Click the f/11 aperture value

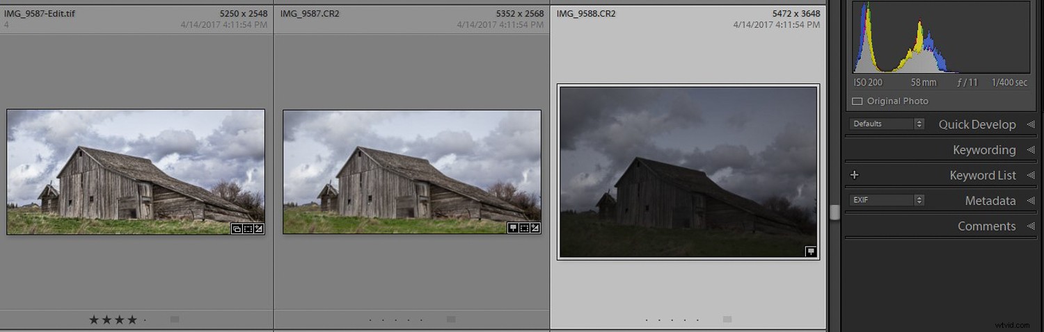point(967,82)
